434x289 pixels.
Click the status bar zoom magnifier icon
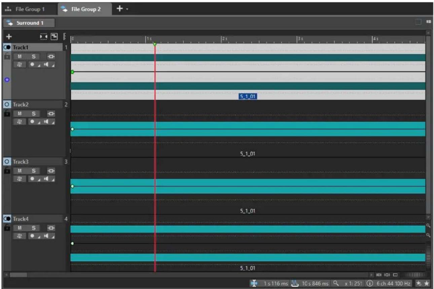point(335,284)
